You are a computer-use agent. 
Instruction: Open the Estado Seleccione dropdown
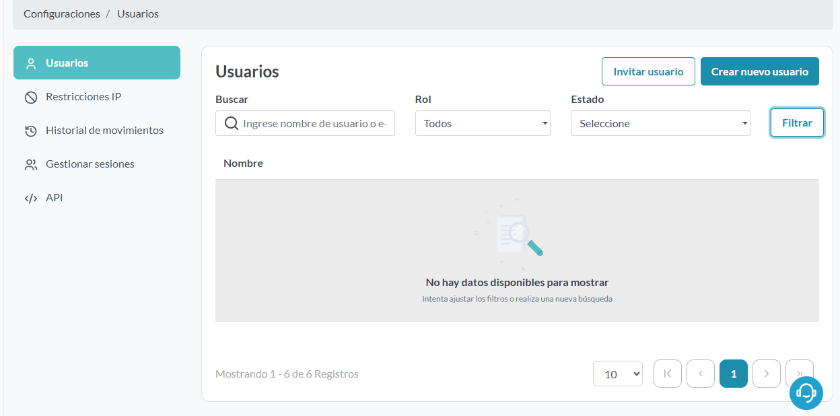(x=660, y=124)
